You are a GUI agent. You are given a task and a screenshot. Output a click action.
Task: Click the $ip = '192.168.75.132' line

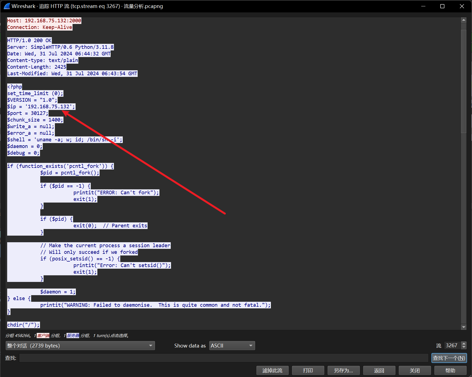(41, 107)
